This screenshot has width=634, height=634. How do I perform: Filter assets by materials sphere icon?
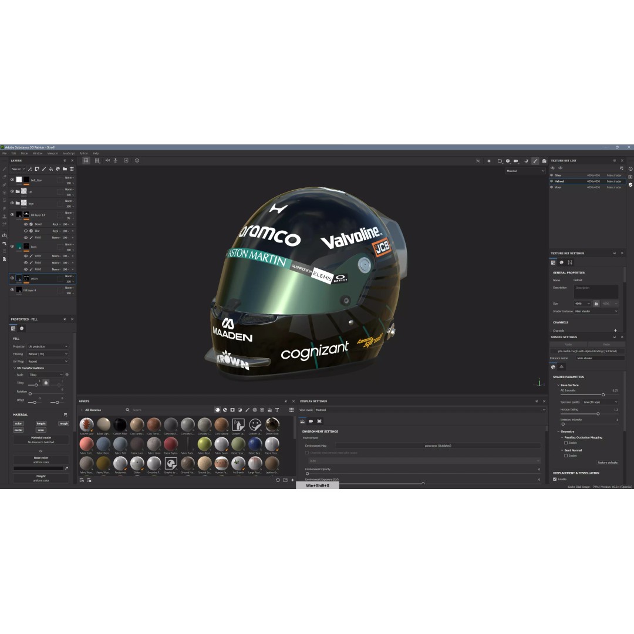[218, 410]
